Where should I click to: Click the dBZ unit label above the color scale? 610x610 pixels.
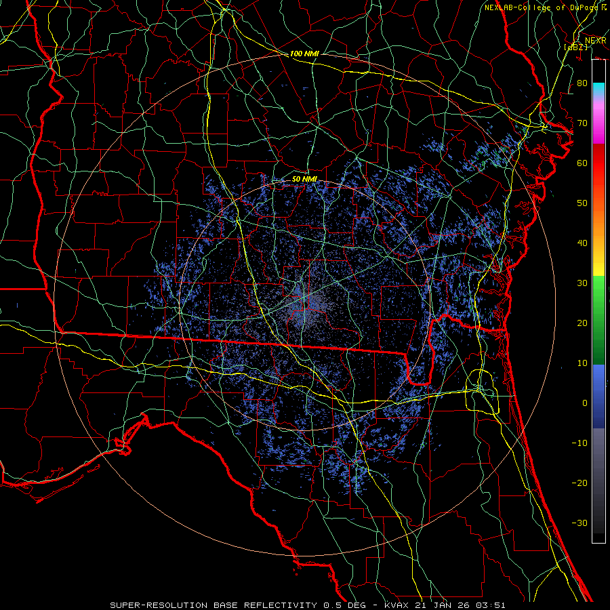point(575,47)
